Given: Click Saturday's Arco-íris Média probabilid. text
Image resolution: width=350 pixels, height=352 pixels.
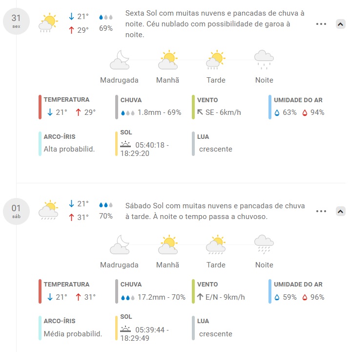Looking at the screenshot, I should pyautogui.click(x=73, y=334).
